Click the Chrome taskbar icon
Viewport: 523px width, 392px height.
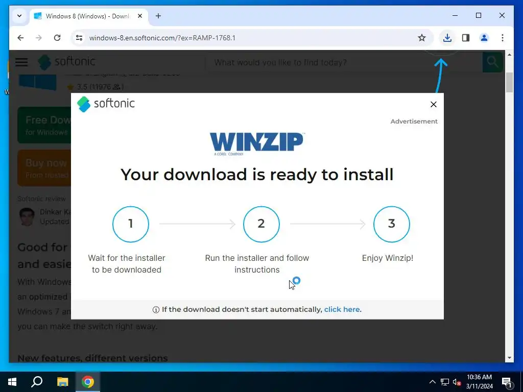pyautogui.click(x=88, y=382)
